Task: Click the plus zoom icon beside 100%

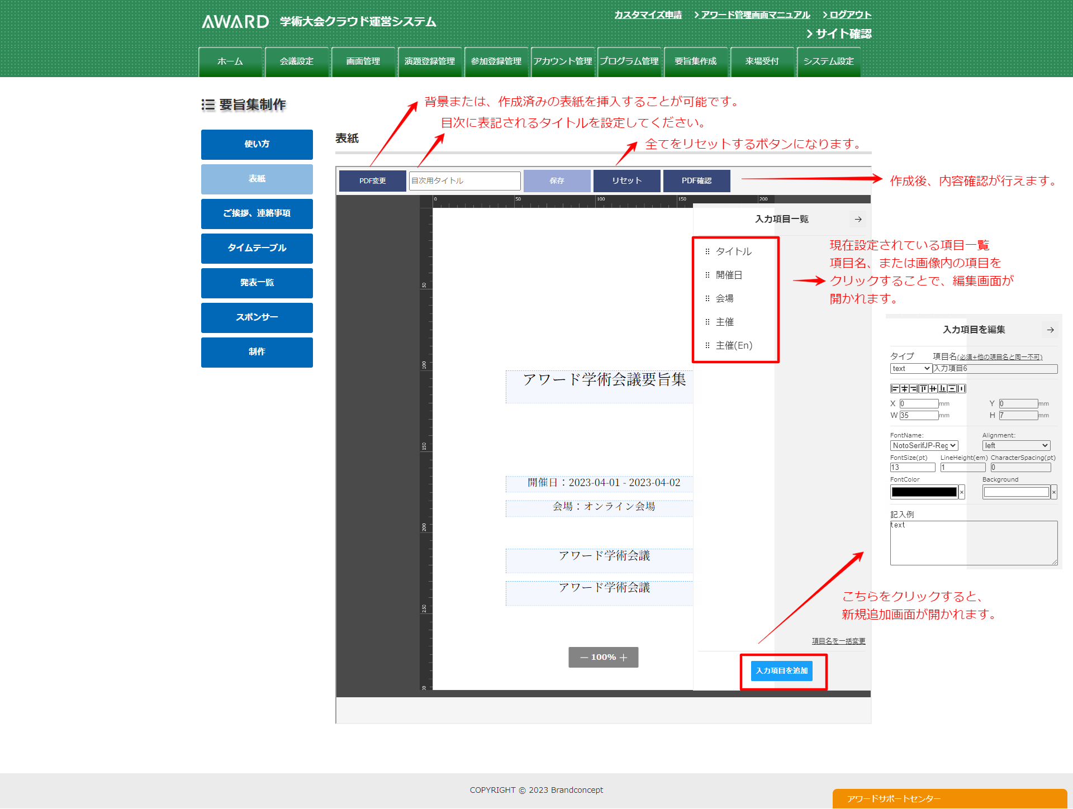Action: click(624, 658)
